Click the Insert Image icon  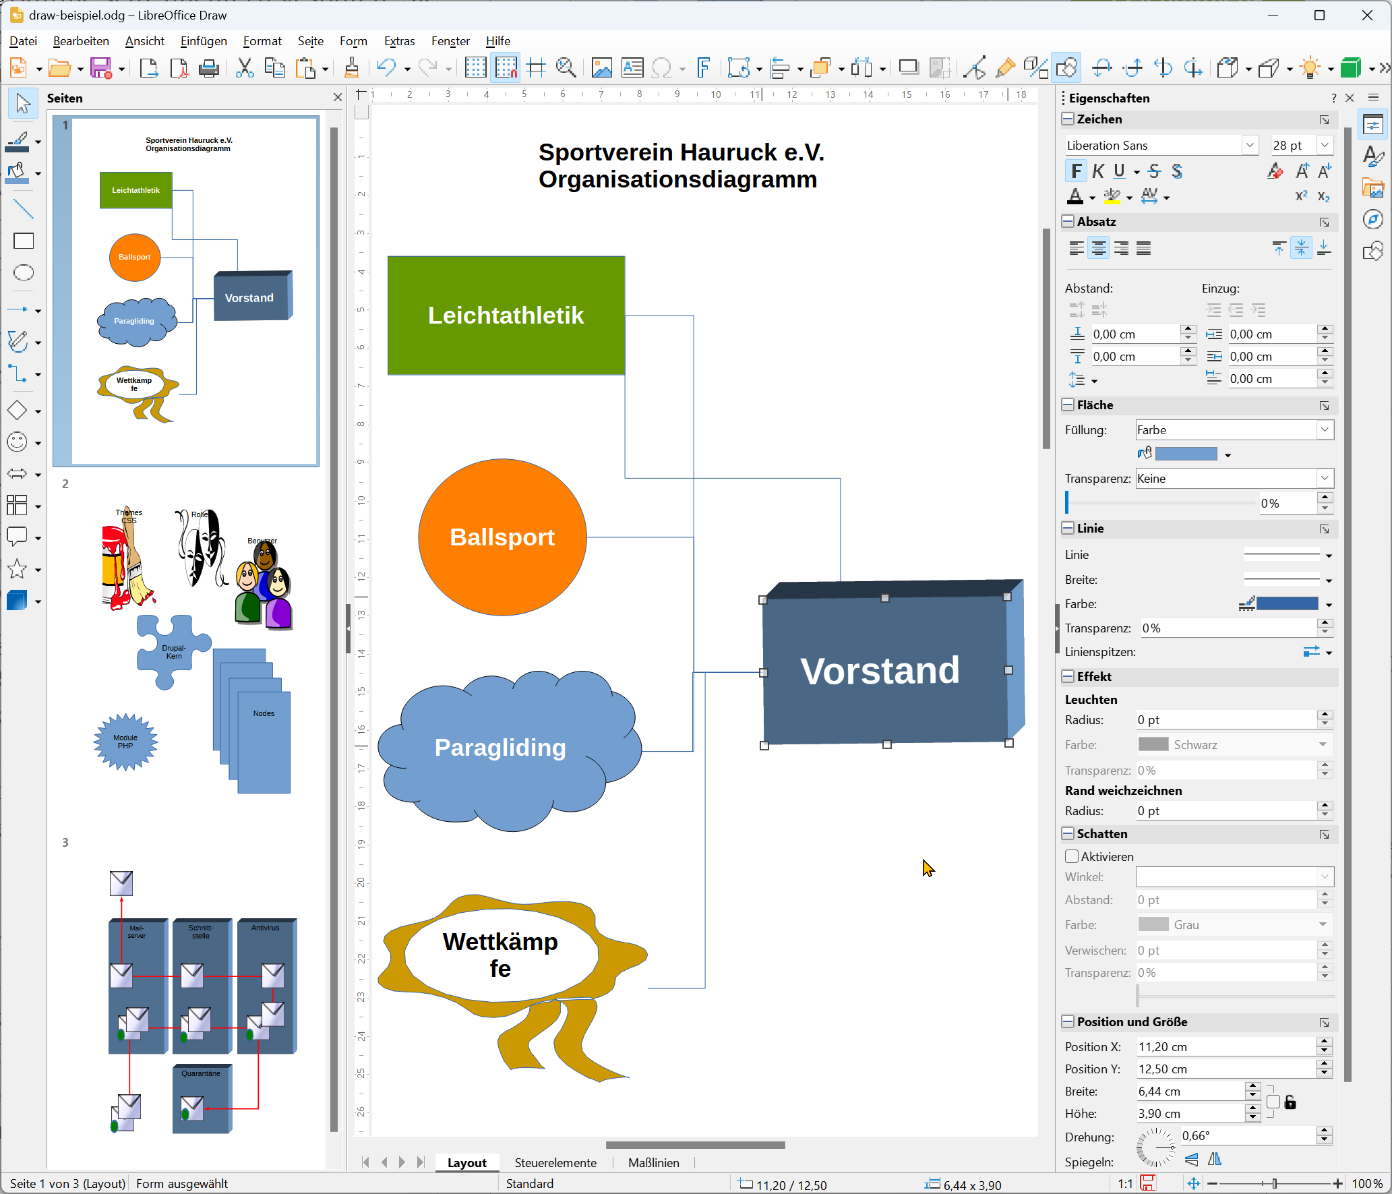[601, 68]
